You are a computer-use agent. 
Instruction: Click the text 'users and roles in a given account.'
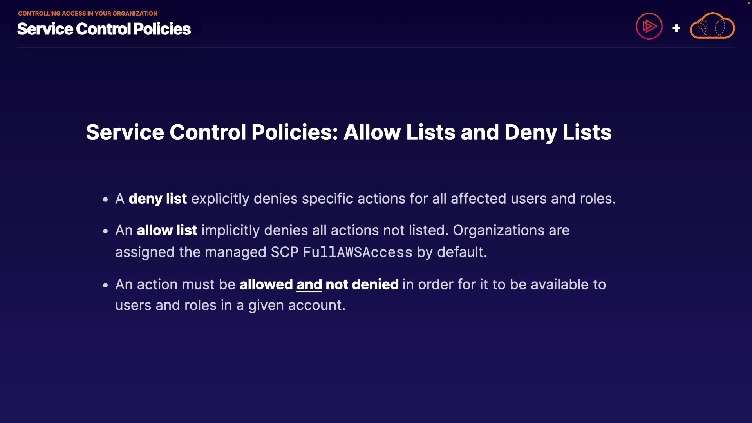pos(230,305)
